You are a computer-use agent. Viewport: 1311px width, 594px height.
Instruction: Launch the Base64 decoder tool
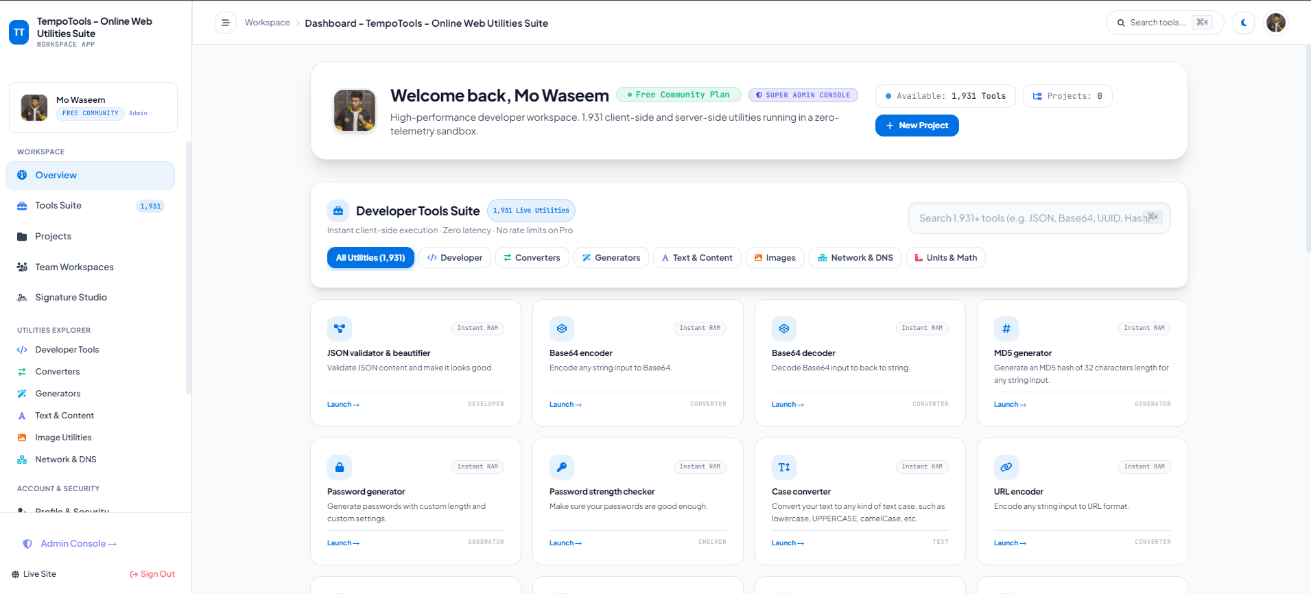[x=788, y=405]
